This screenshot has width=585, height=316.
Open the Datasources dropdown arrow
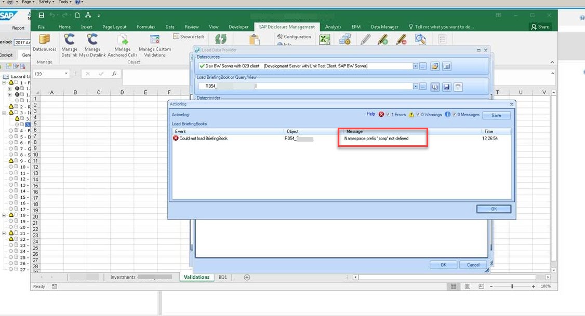(x=415, y=66)
